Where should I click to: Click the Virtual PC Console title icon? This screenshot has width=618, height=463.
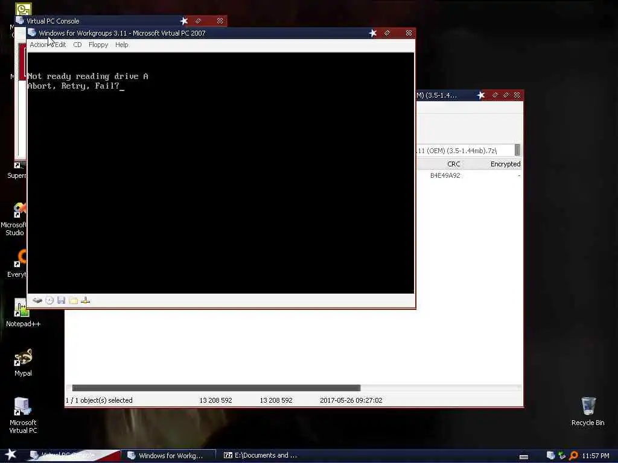tap(19, 20)
